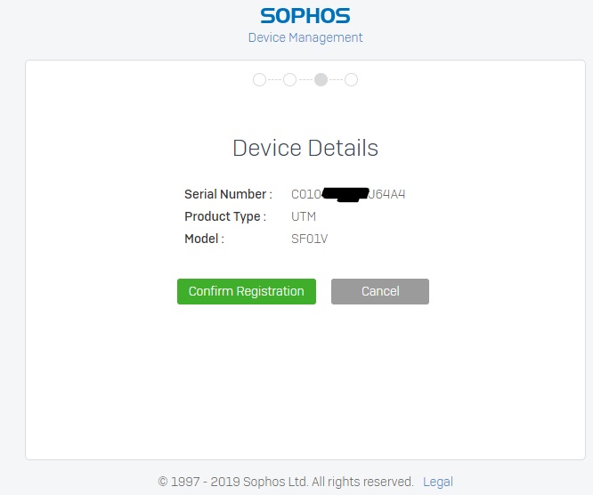
Task: Select the first step circle
Action: (x=259, y=80)
